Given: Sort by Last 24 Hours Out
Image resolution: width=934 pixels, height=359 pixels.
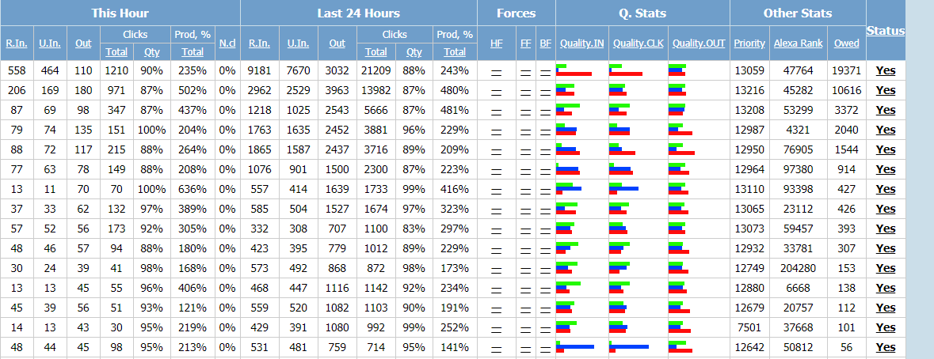Looking at the screenshot, I should coord(337,43).
